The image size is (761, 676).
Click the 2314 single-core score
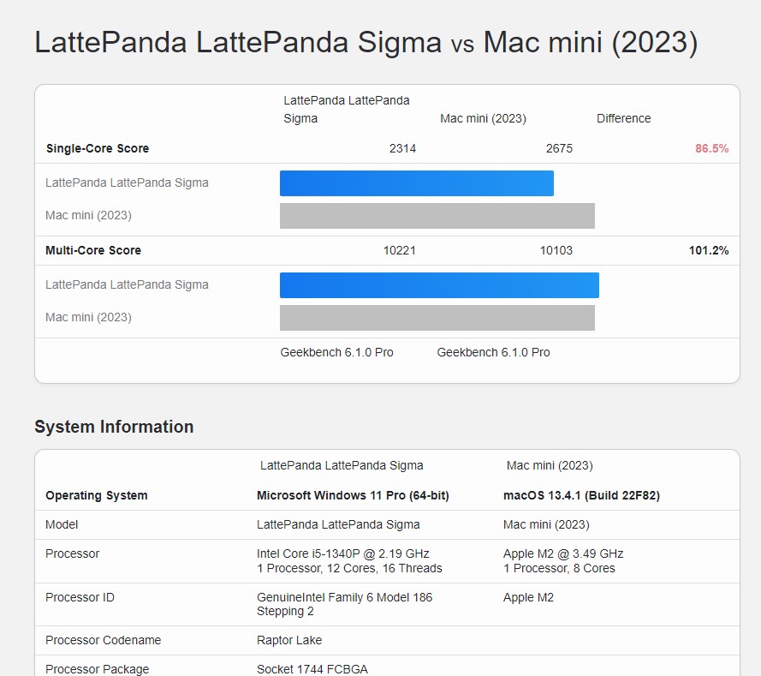(402, 148)
